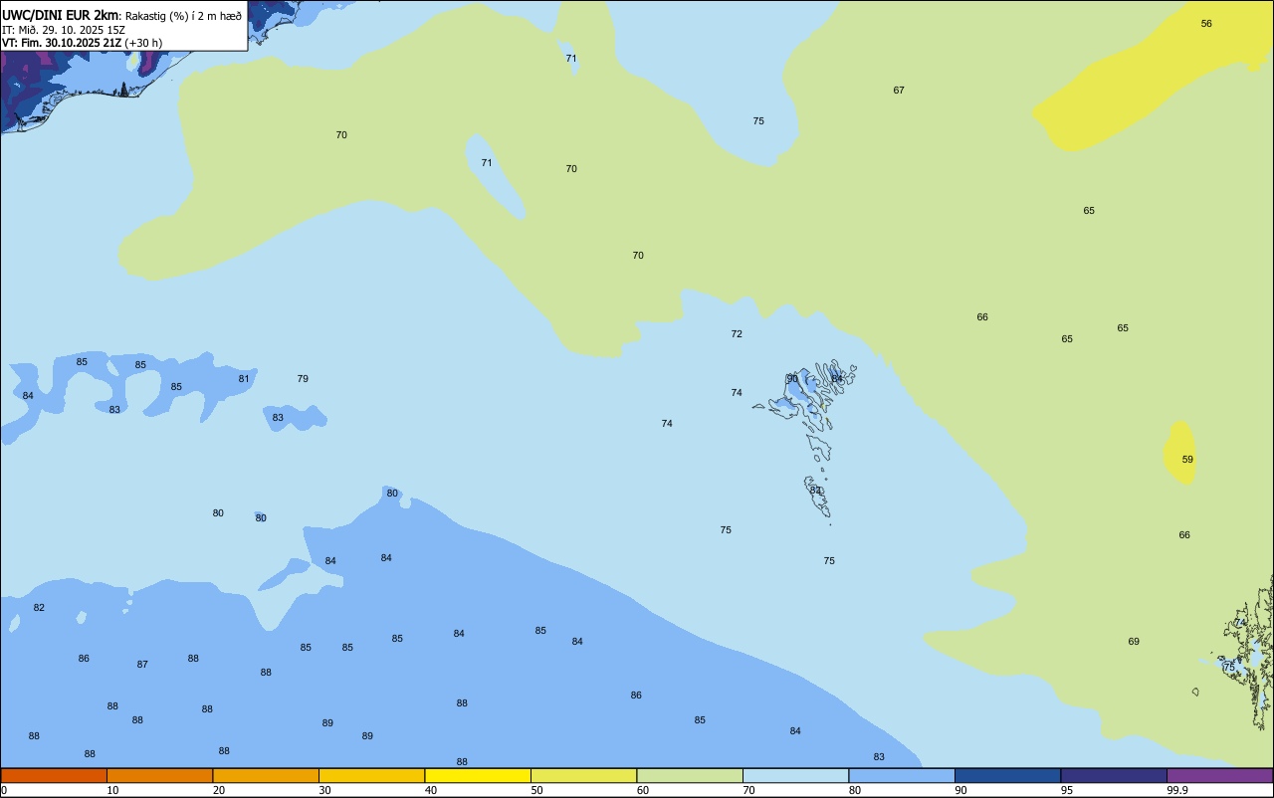This screenshot has height=798, width=1274.
Task: Select the "10" tick label on color scale
Action: [113, 790]
